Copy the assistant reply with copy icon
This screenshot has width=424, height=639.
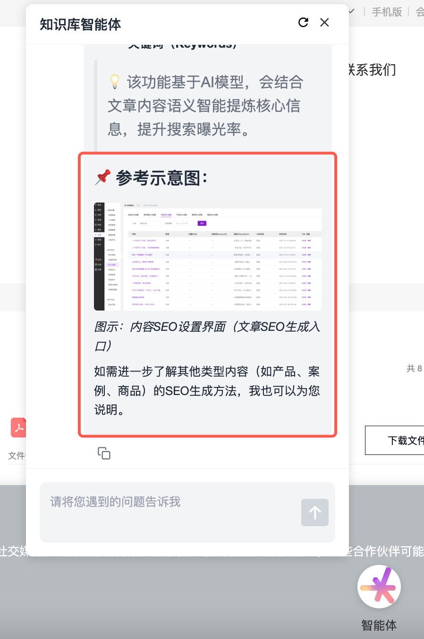tap(104, 453)
